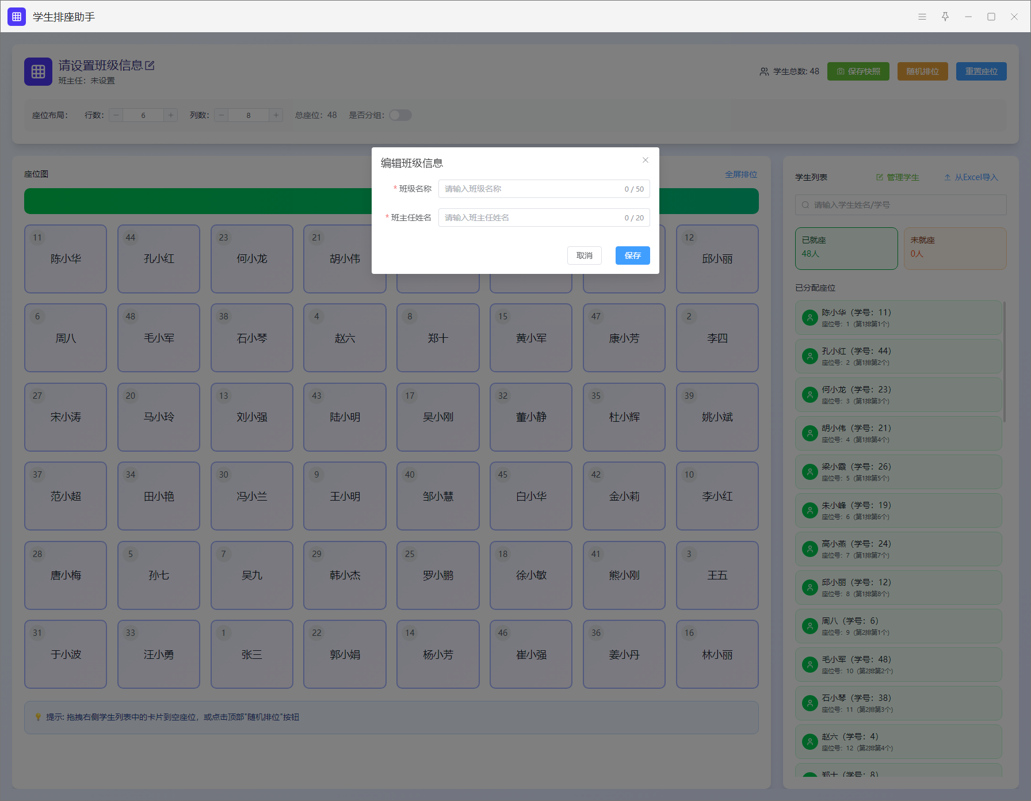Open the hamburger menu in title bar
This screenshot has width=1031, height=801.
(922, 17)
